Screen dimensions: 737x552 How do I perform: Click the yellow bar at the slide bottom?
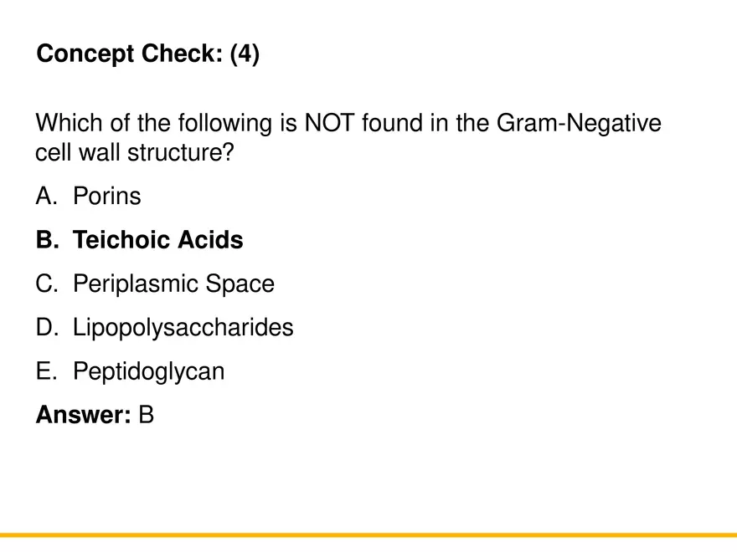368,534
